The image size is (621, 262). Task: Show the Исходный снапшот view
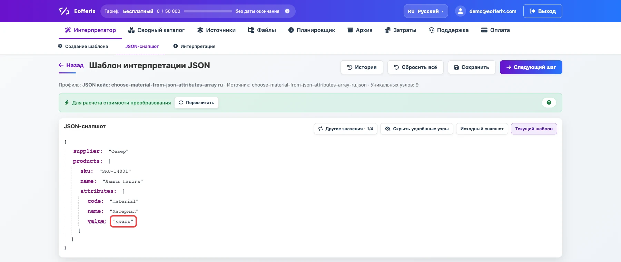(482, 129)
